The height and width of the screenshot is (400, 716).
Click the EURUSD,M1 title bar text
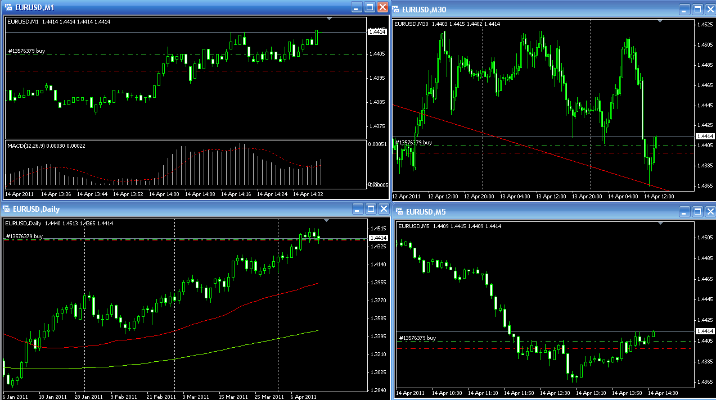[35, 7]
